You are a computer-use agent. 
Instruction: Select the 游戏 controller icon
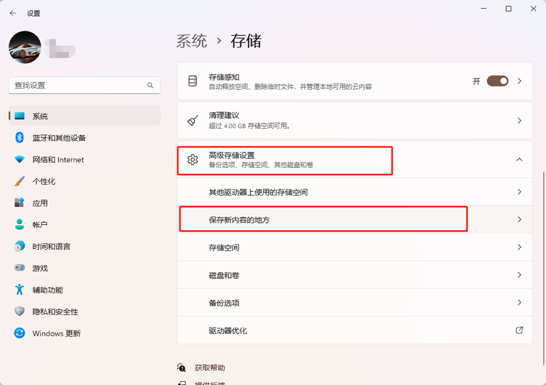pyautogui.click(x=20, y=268)
